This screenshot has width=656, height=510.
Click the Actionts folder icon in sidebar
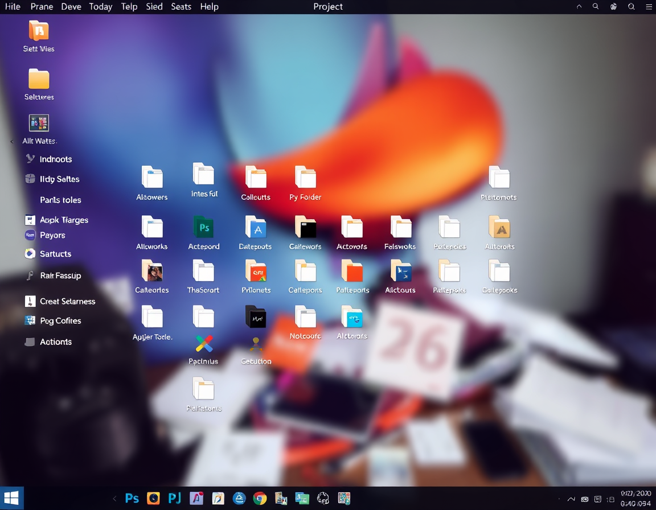pos(30,342)
